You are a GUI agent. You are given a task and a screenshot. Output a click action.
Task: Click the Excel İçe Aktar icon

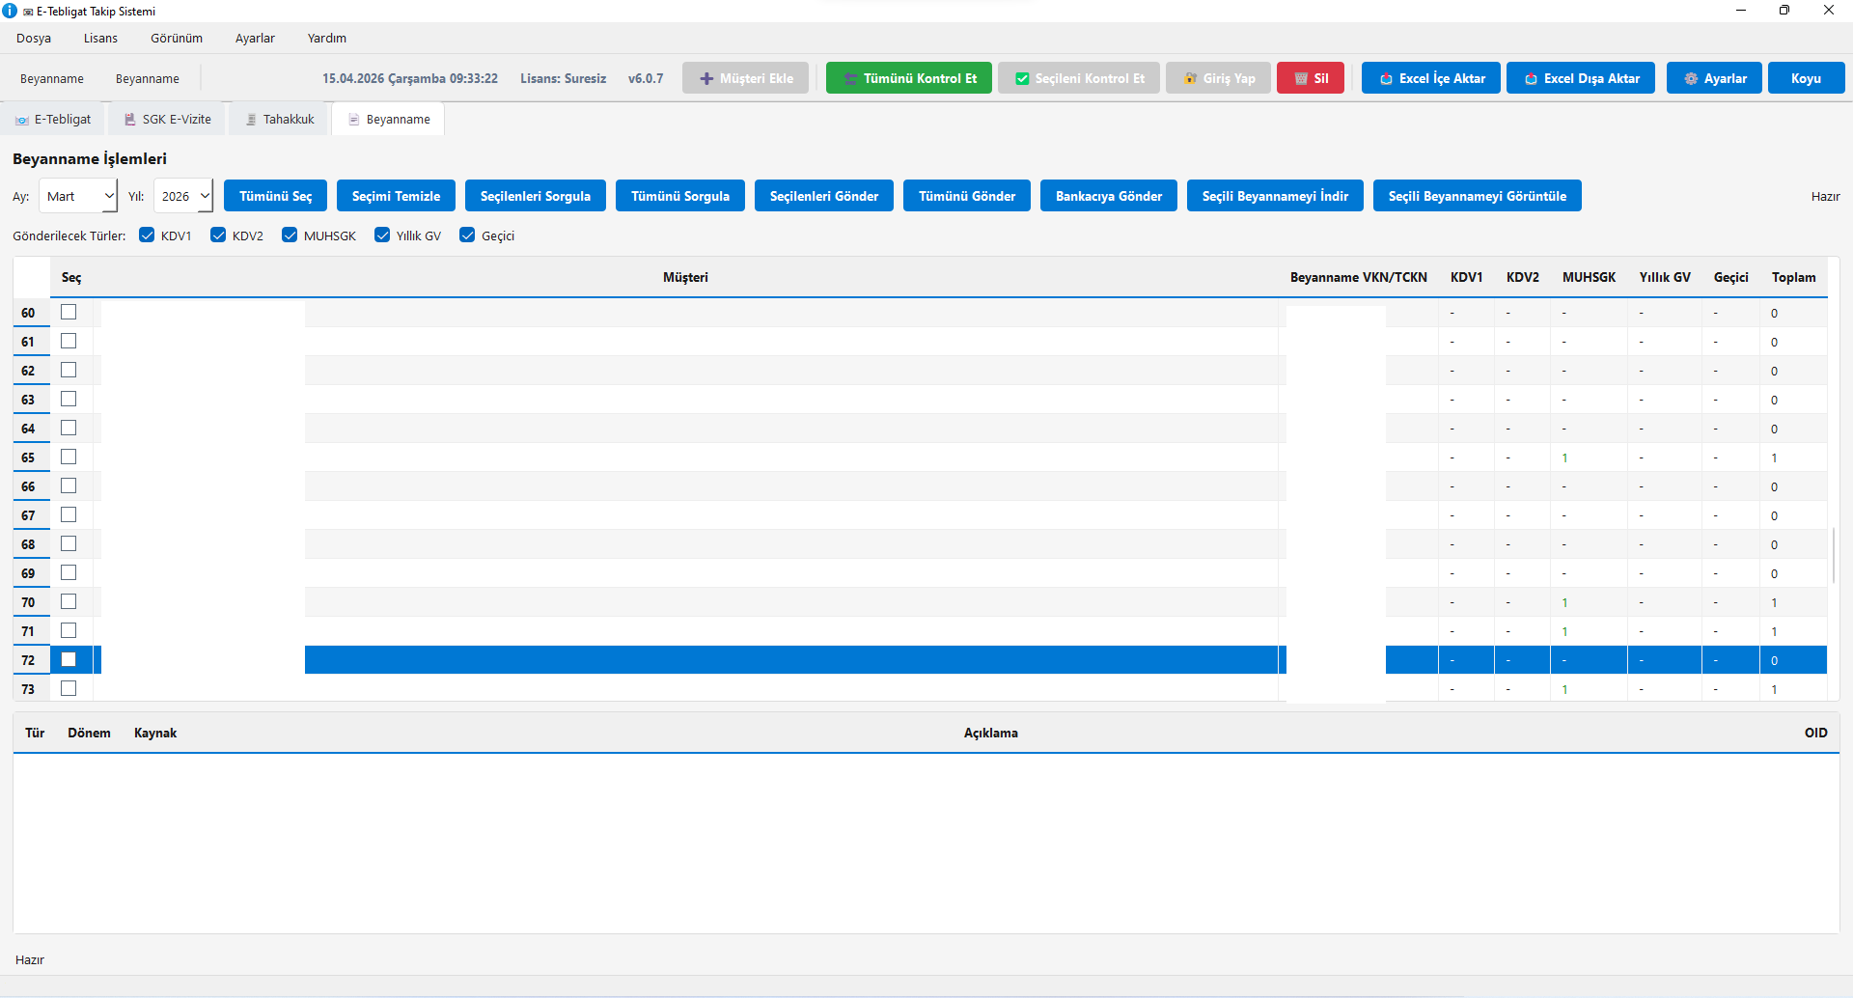click(x=1386, y=79)
